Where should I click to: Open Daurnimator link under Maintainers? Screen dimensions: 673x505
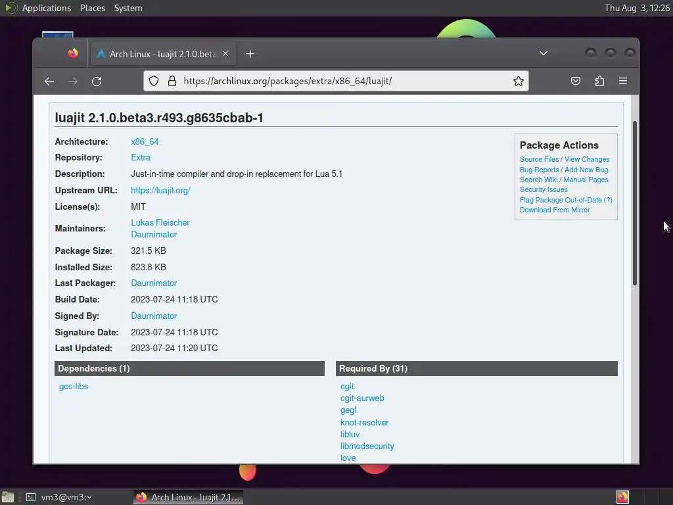point(154,235)
